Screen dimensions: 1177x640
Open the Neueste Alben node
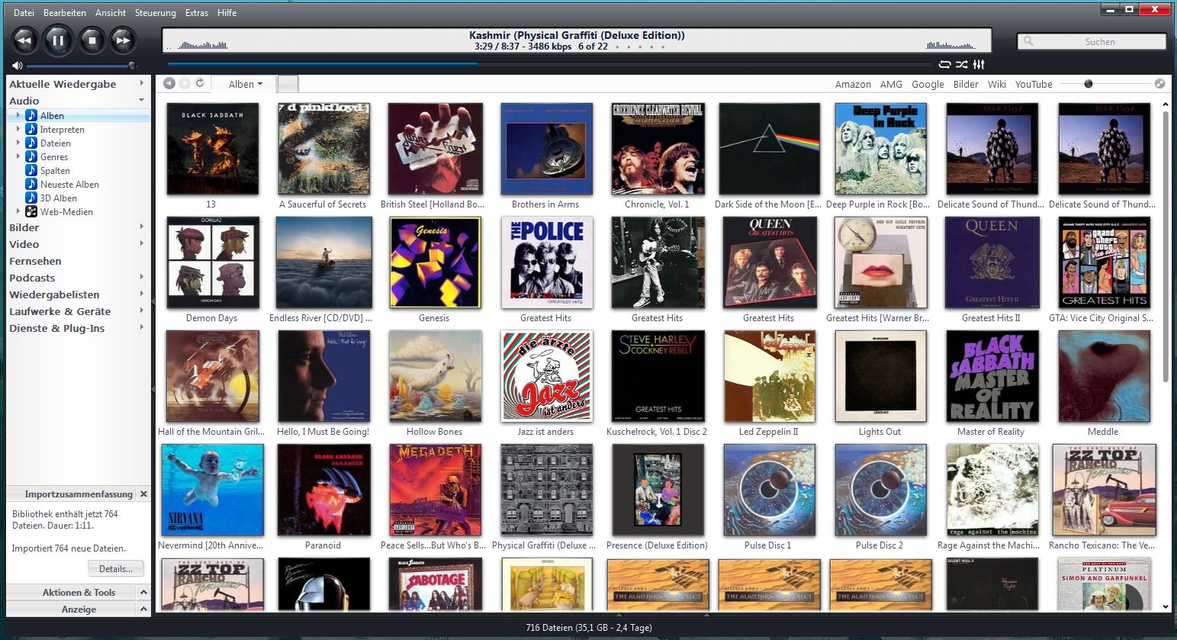69,185
